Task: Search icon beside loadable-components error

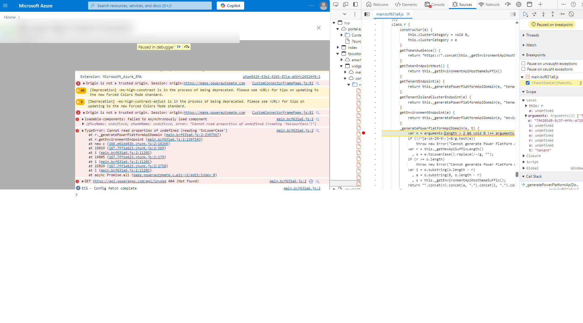Action: coord(317,119)
